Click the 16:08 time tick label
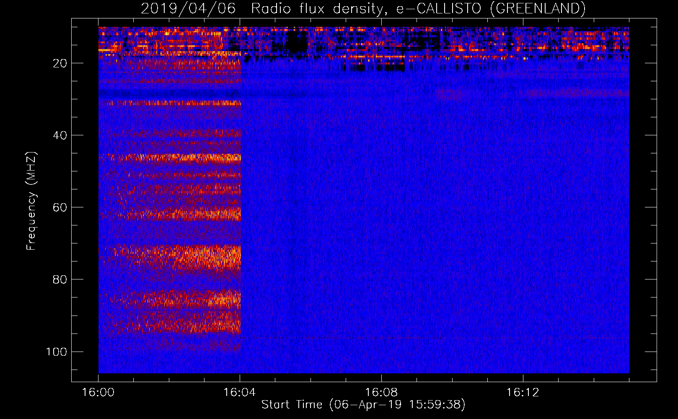Screen dimensions: 678x419 pyautogui.click(x=381, y=393)
